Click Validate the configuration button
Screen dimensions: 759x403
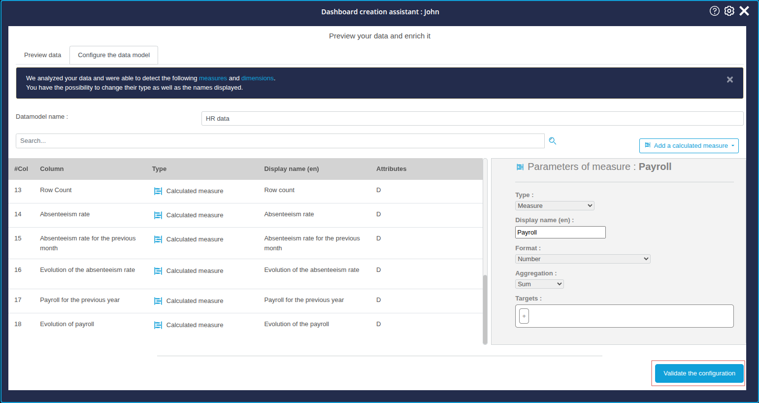pyautogui.click(x=699, y=373)
